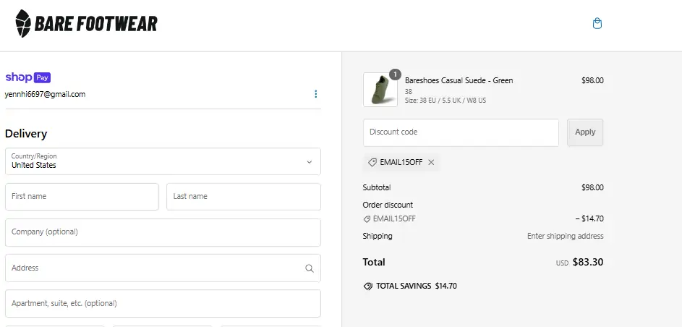The width and height of the screenshot is (682, 327).
Task: Click the Total Savings tag icon
Action: [x=368, y=286]
